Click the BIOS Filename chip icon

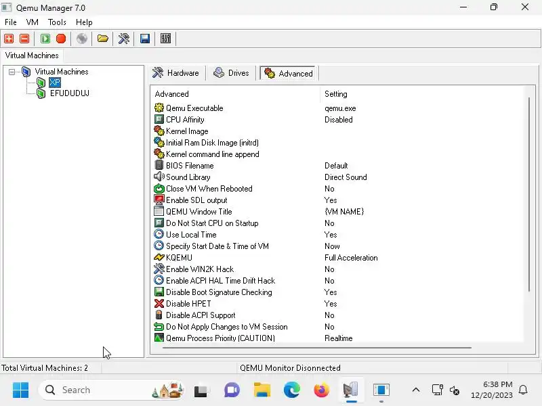coord(159,165)
